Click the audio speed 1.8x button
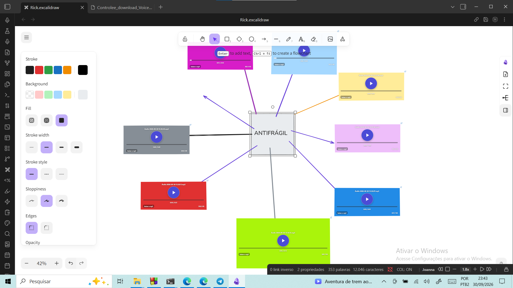This screenshot has width=513, height=288. coord(465,270)
